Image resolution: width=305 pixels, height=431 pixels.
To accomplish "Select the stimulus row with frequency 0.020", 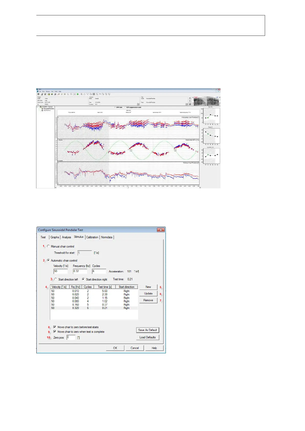I will click(94, 294).
